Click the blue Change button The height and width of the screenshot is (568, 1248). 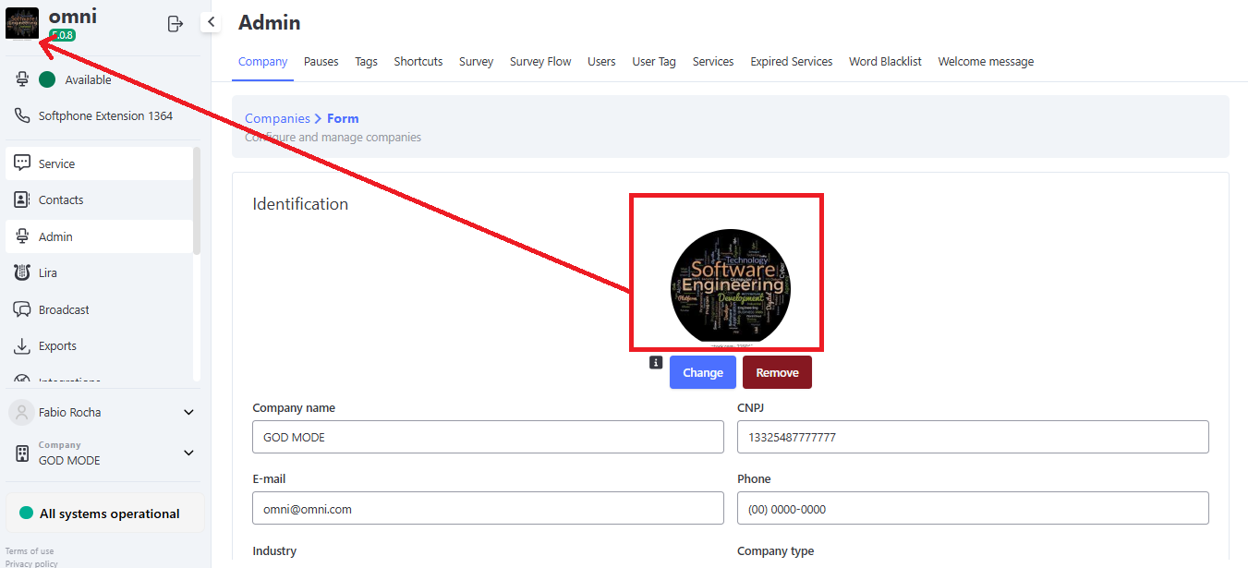[x=703, y=372]
